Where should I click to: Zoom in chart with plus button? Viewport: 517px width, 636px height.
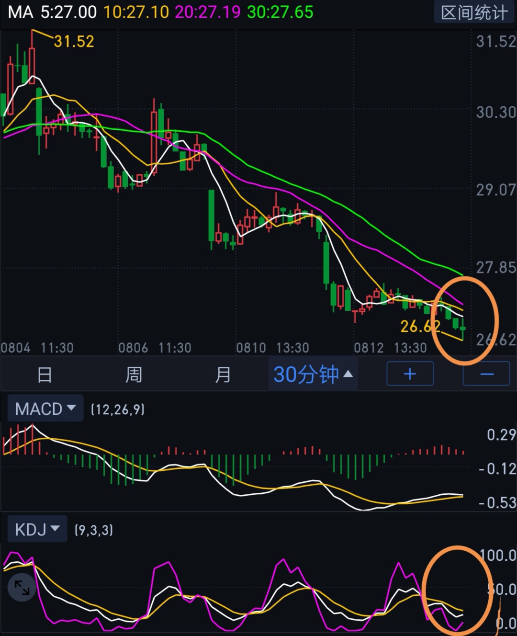[410, 374]
